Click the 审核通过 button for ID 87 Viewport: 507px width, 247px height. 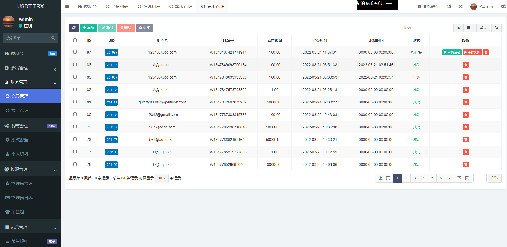452,52
